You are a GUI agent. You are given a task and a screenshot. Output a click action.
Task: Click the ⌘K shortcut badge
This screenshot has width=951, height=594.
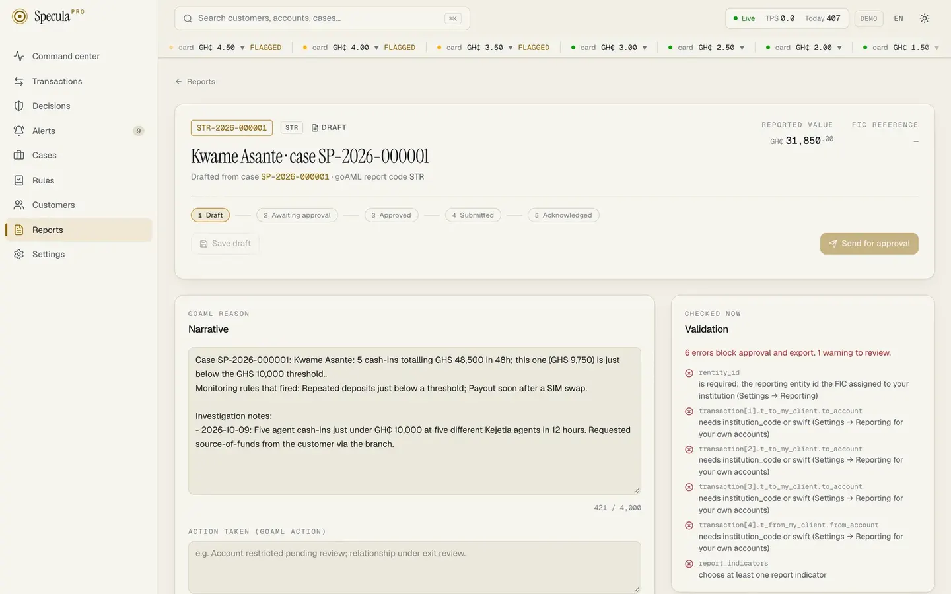452,18
